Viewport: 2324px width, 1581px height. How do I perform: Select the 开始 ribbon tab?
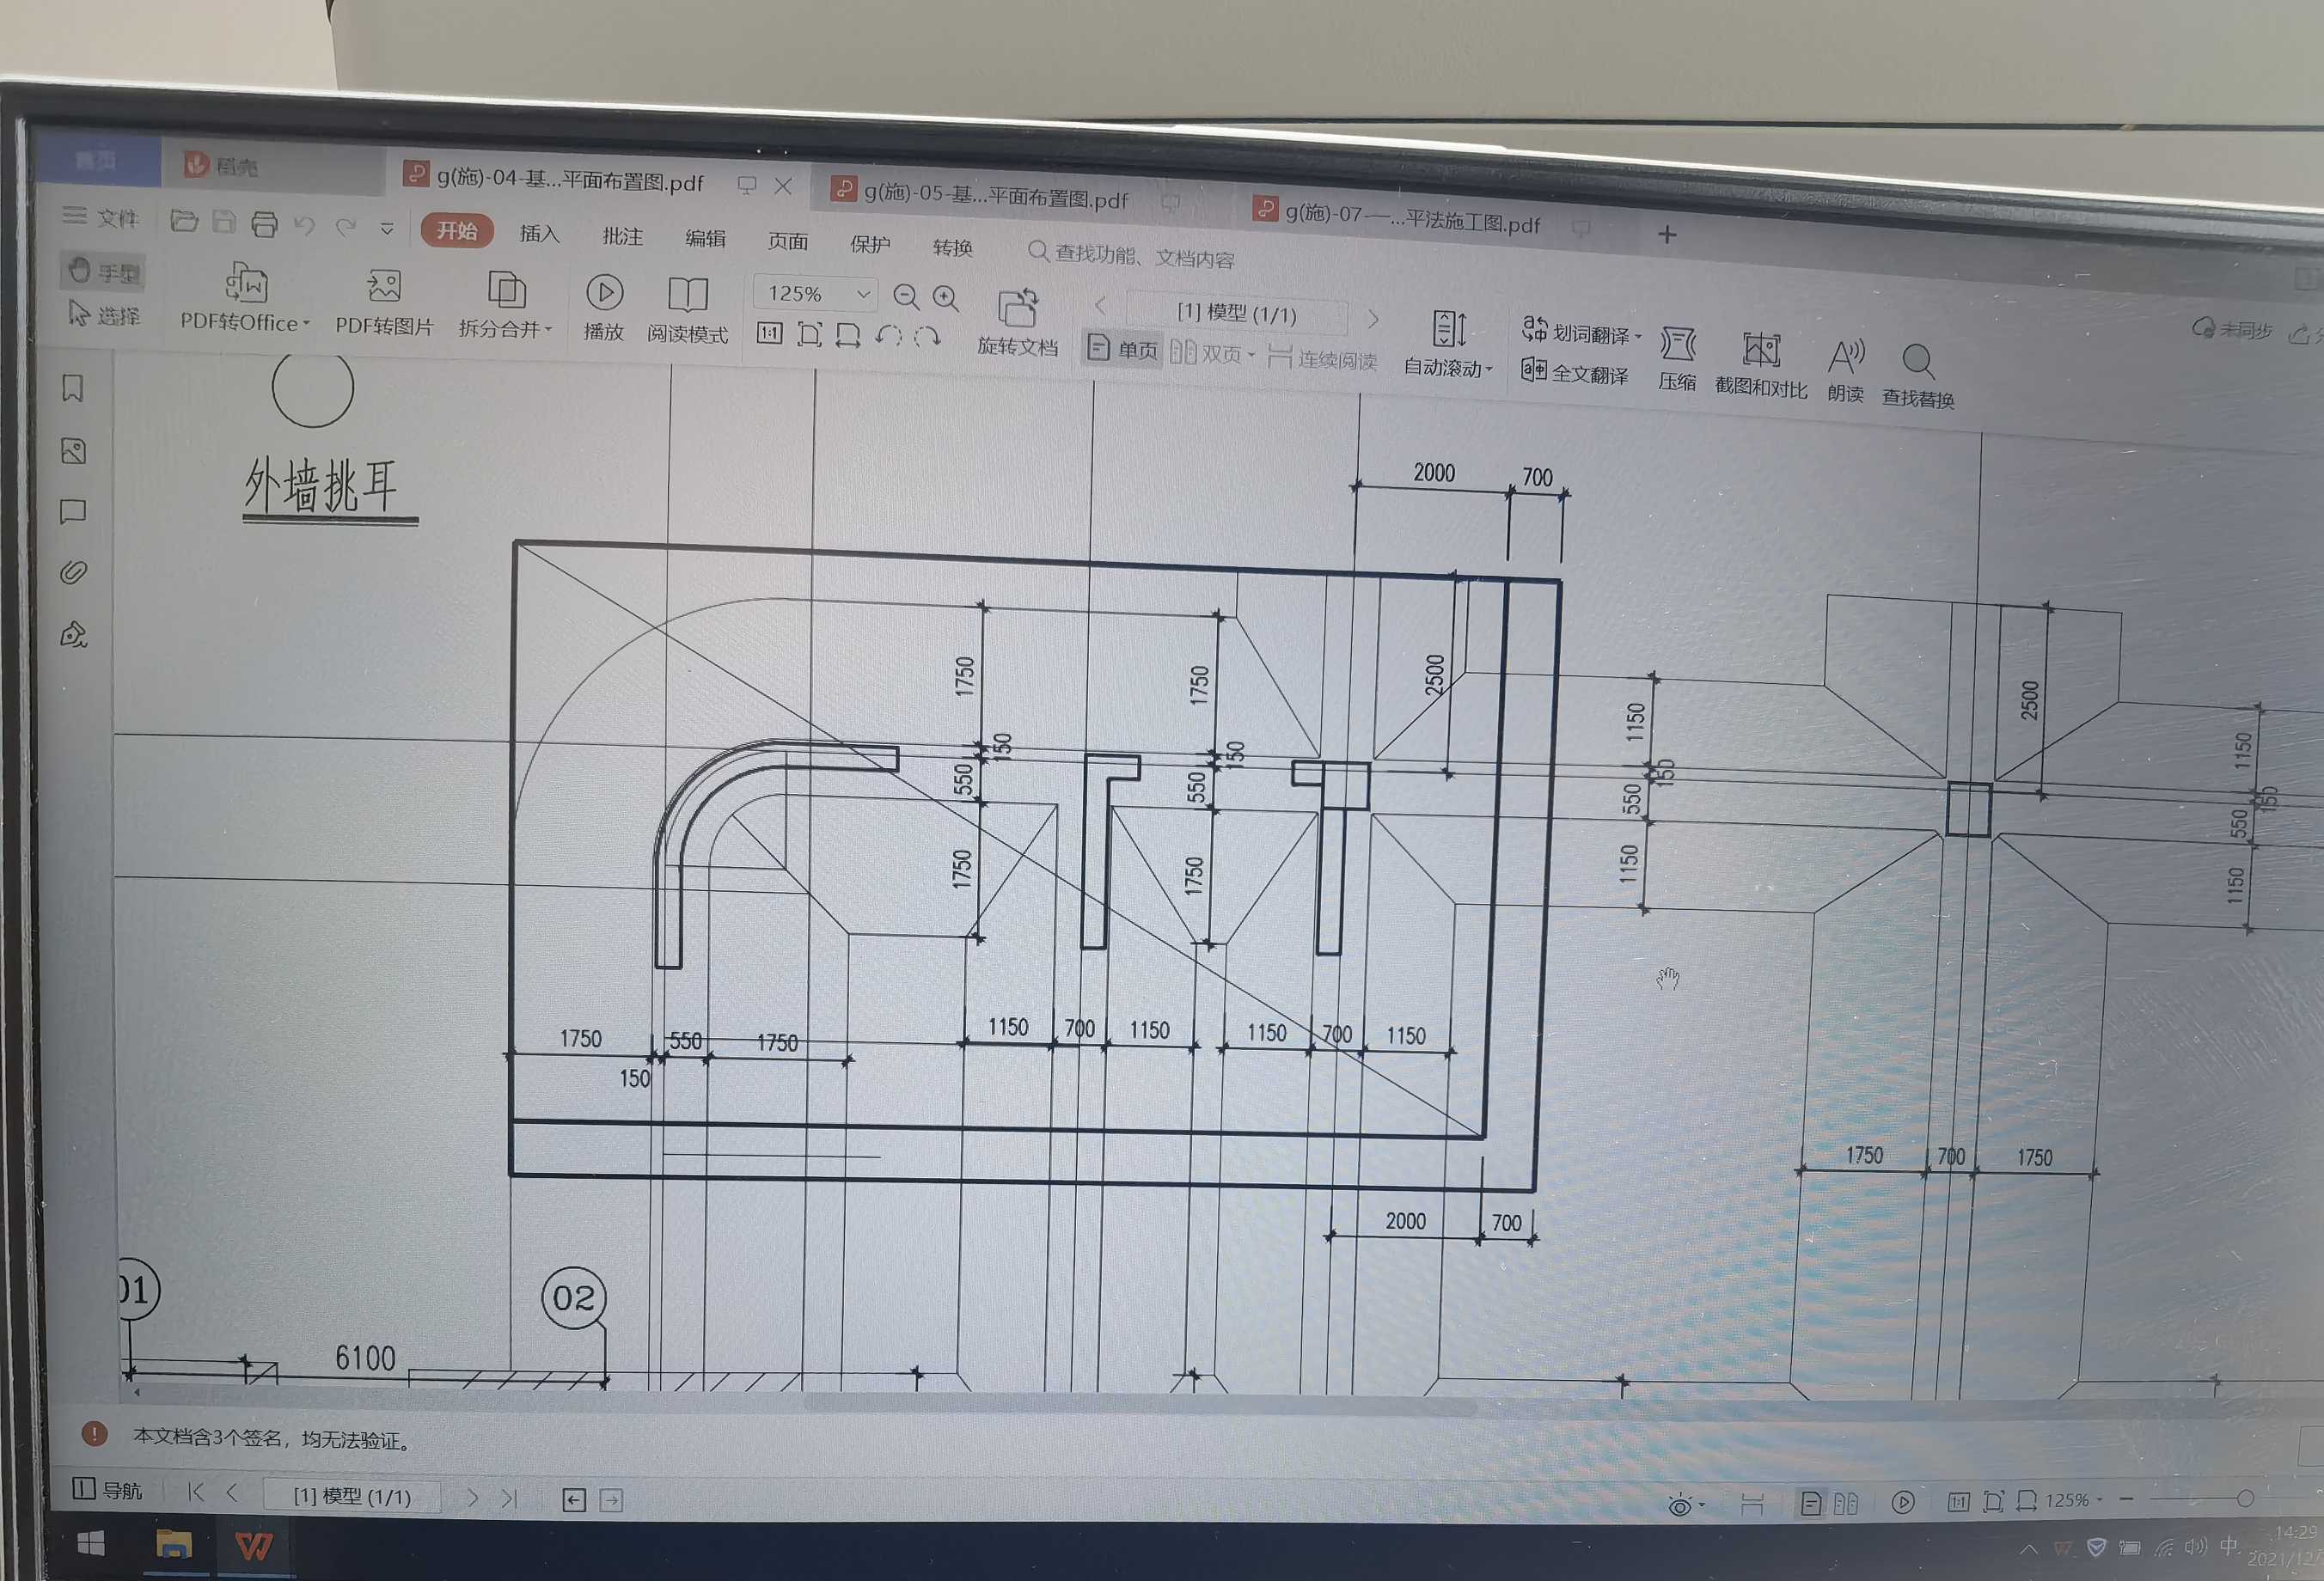coord(457,231)
